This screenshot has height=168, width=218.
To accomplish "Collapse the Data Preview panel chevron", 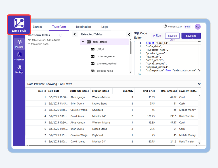I will coord(199,84).
